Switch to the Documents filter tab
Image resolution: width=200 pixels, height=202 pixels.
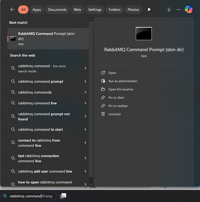click(57, 10)
